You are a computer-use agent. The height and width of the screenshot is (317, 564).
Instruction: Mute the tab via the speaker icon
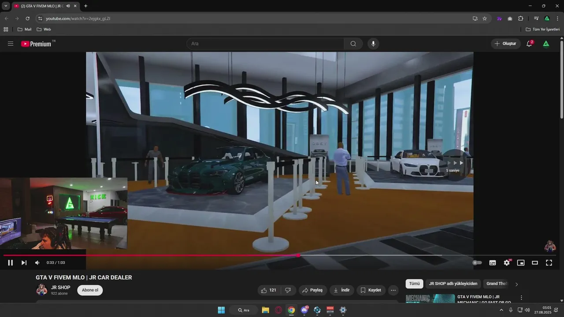[x=68, y=6]
